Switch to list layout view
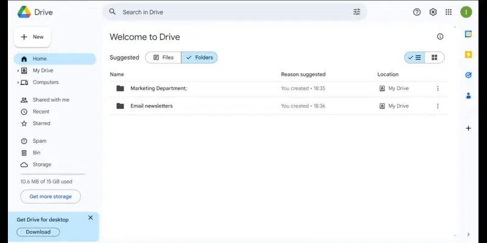 (x=415, y=57)
